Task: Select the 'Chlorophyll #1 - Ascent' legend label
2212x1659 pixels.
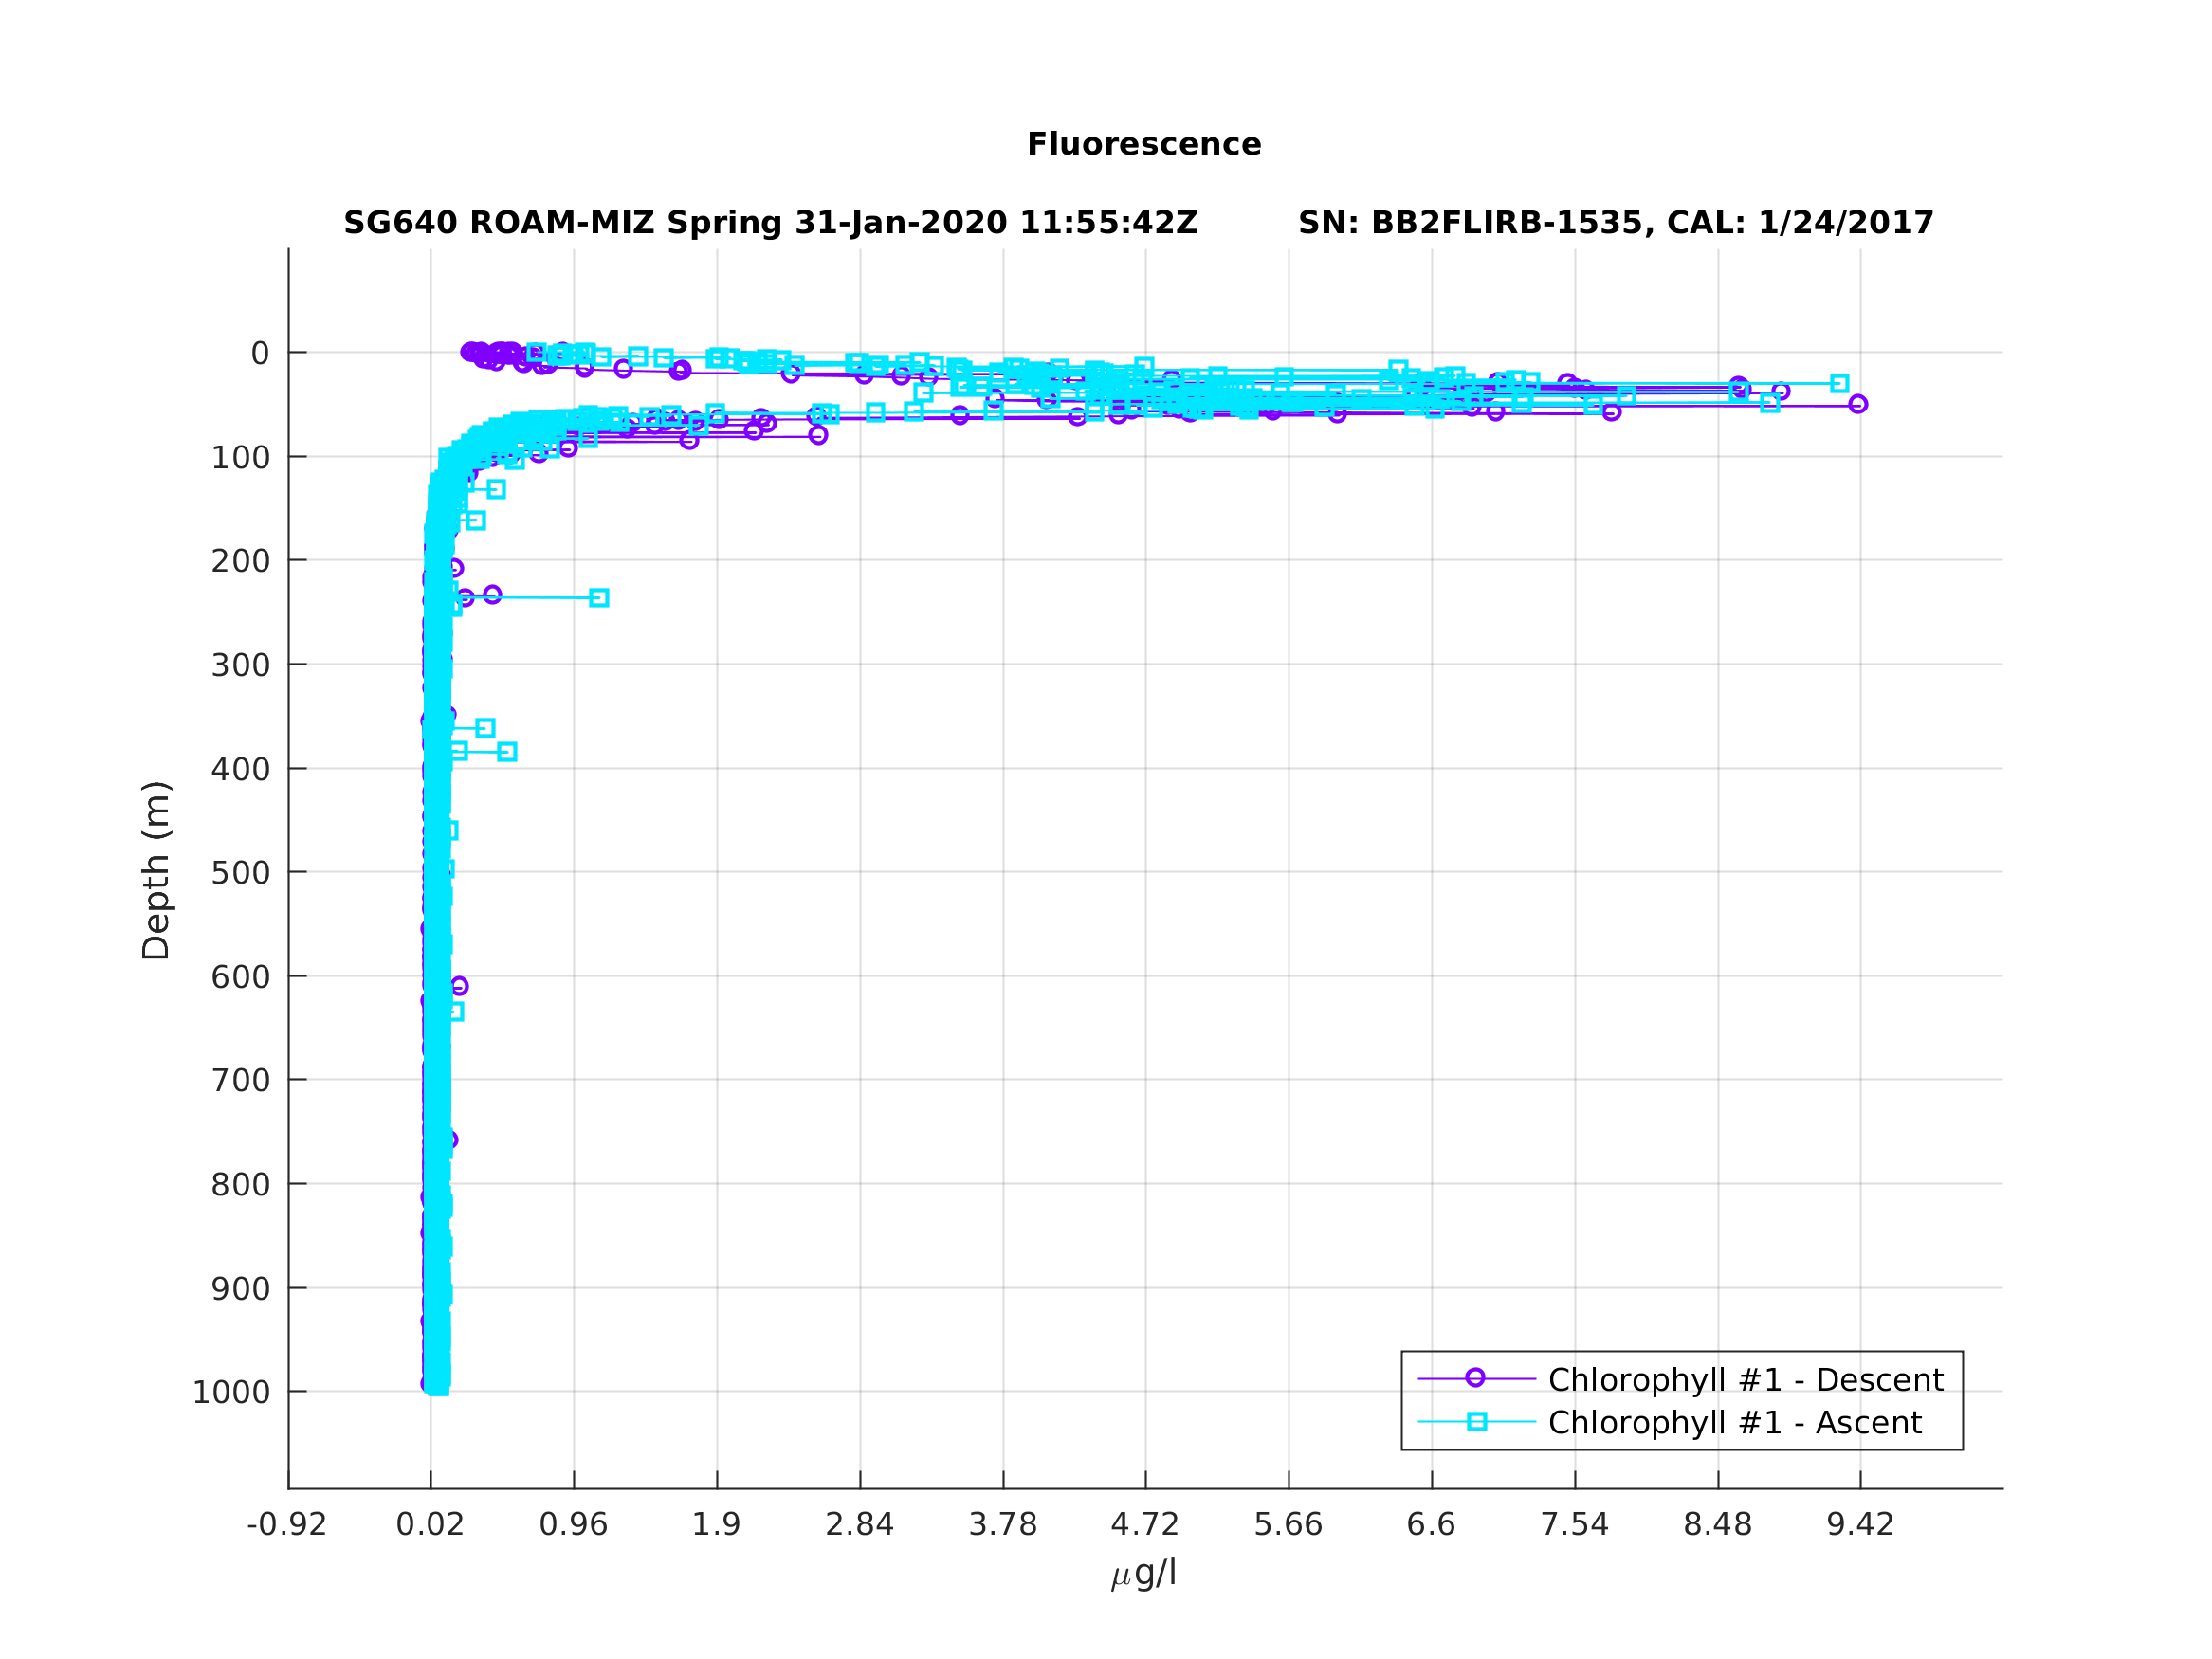Action: pos(1734,1423)
